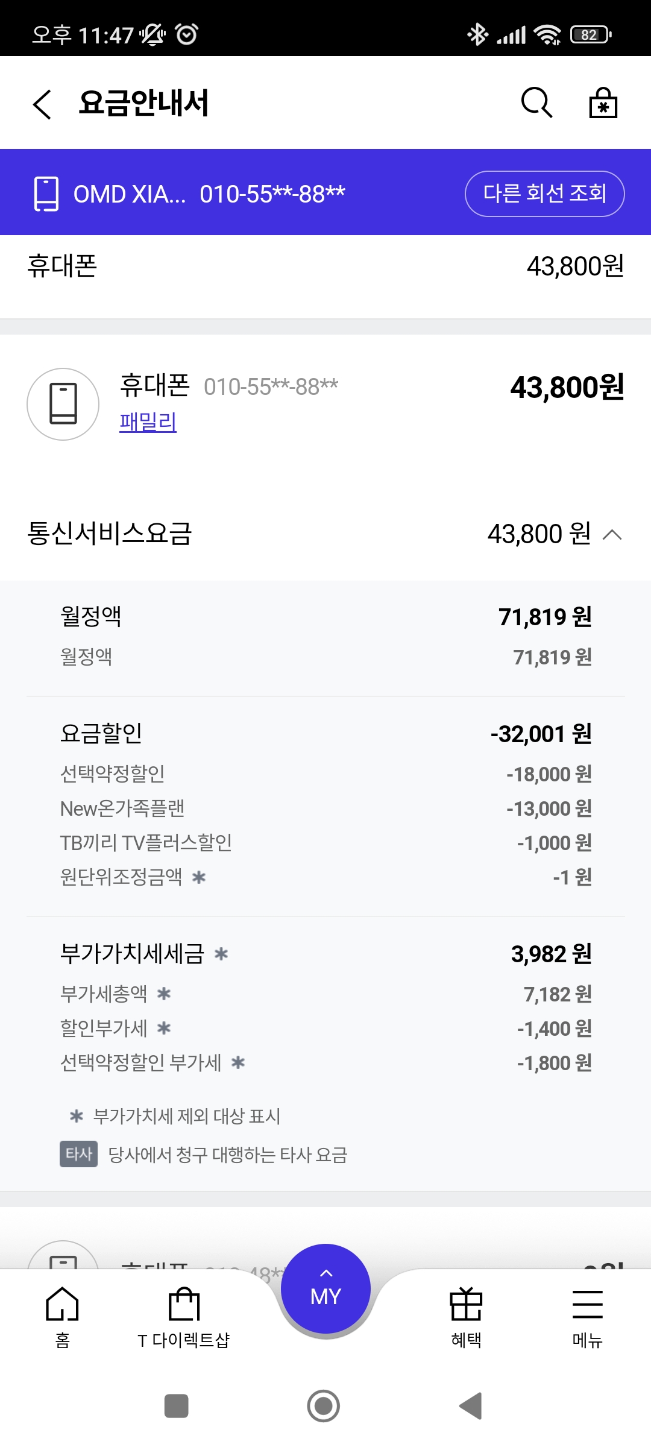Click 다른 회선 조회 button
Screen dimensions: 651x1447
pyautogui.click(x=544, y=194)
